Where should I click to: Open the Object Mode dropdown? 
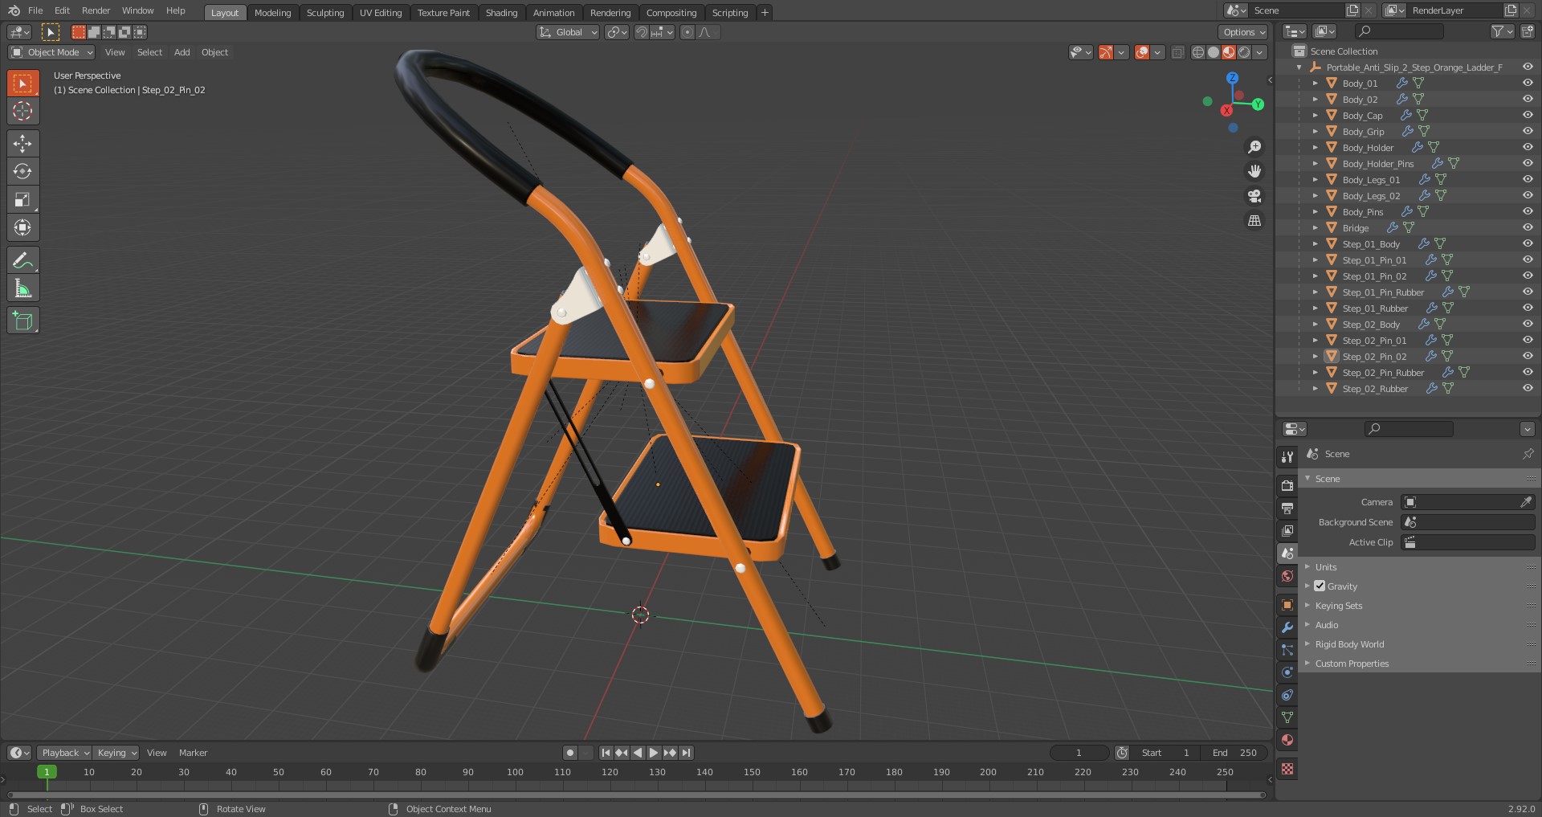(x=51, y=52)
